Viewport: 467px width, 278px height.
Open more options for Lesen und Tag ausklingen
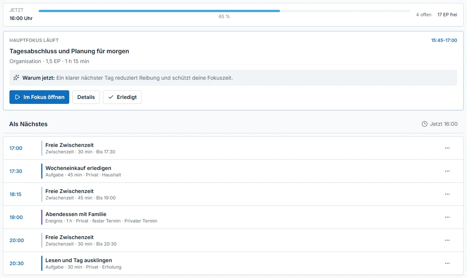[447, 263]
